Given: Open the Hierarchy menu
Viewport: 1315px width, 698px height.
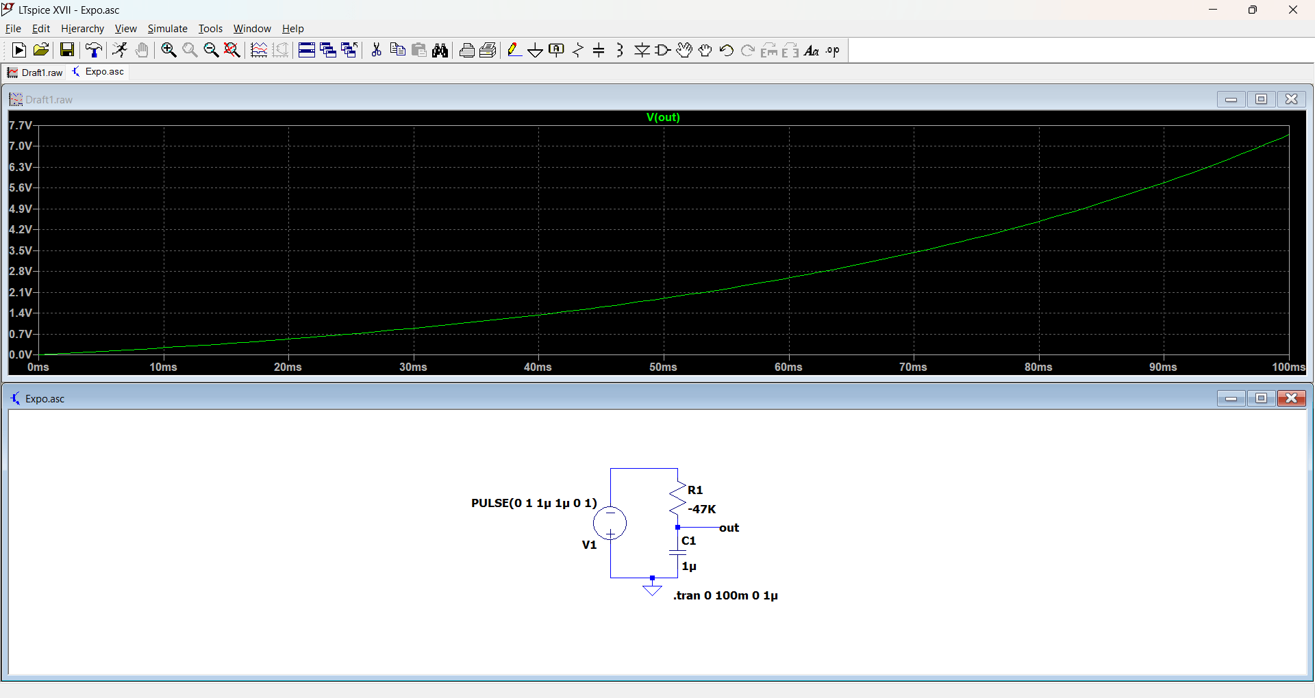Looking at the screenshot, I should coord(82,29).
